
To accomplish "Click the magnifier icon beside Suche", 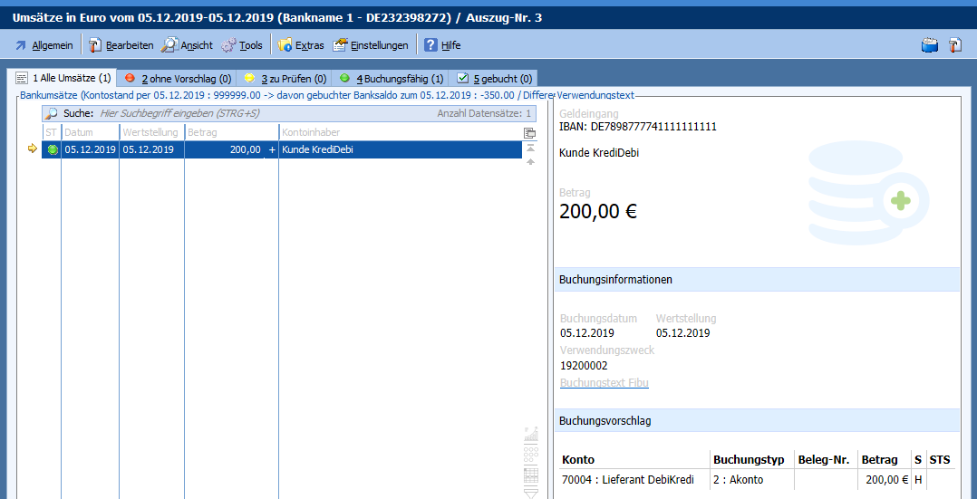I will pyautogui.click(x=52, y=114).
